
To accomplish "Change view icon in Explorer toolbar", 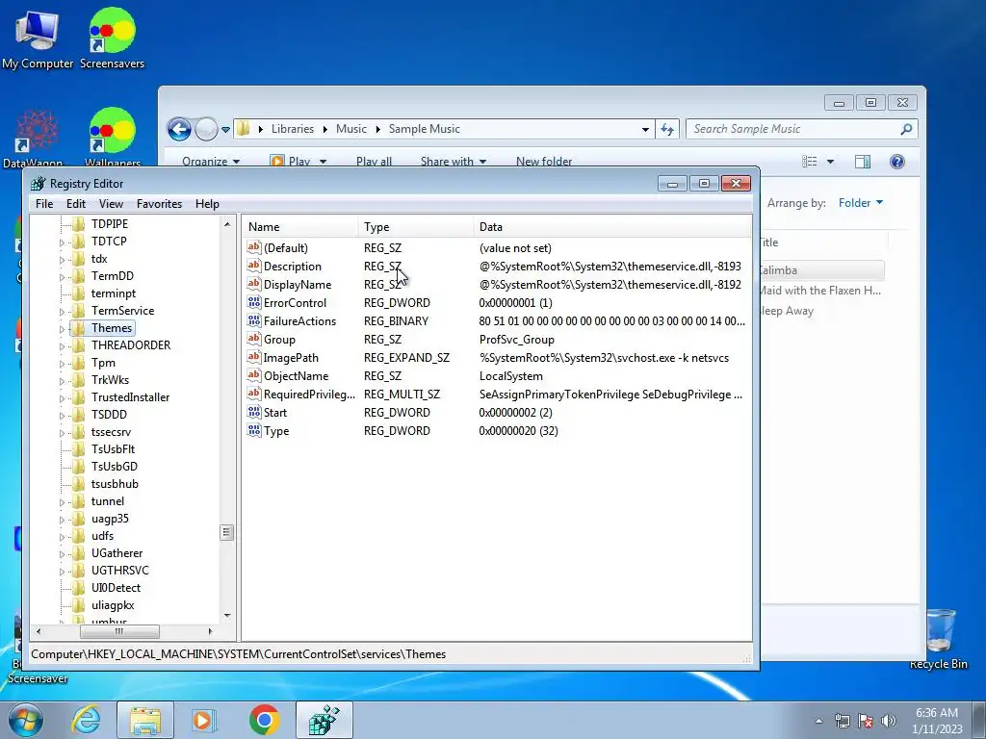I will pos(810,162).
